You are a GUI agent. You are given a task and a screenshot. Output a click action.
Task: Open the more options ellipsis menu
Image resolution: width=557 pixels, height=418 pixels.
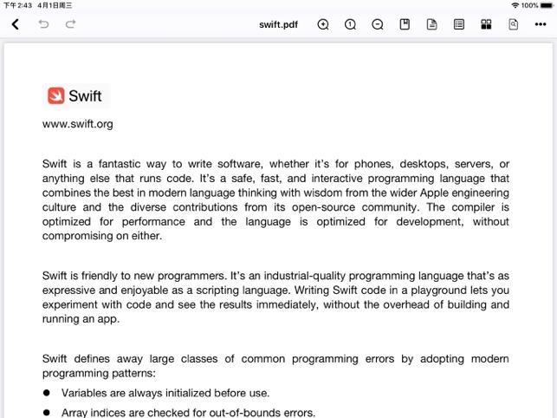tap(541, 24)
